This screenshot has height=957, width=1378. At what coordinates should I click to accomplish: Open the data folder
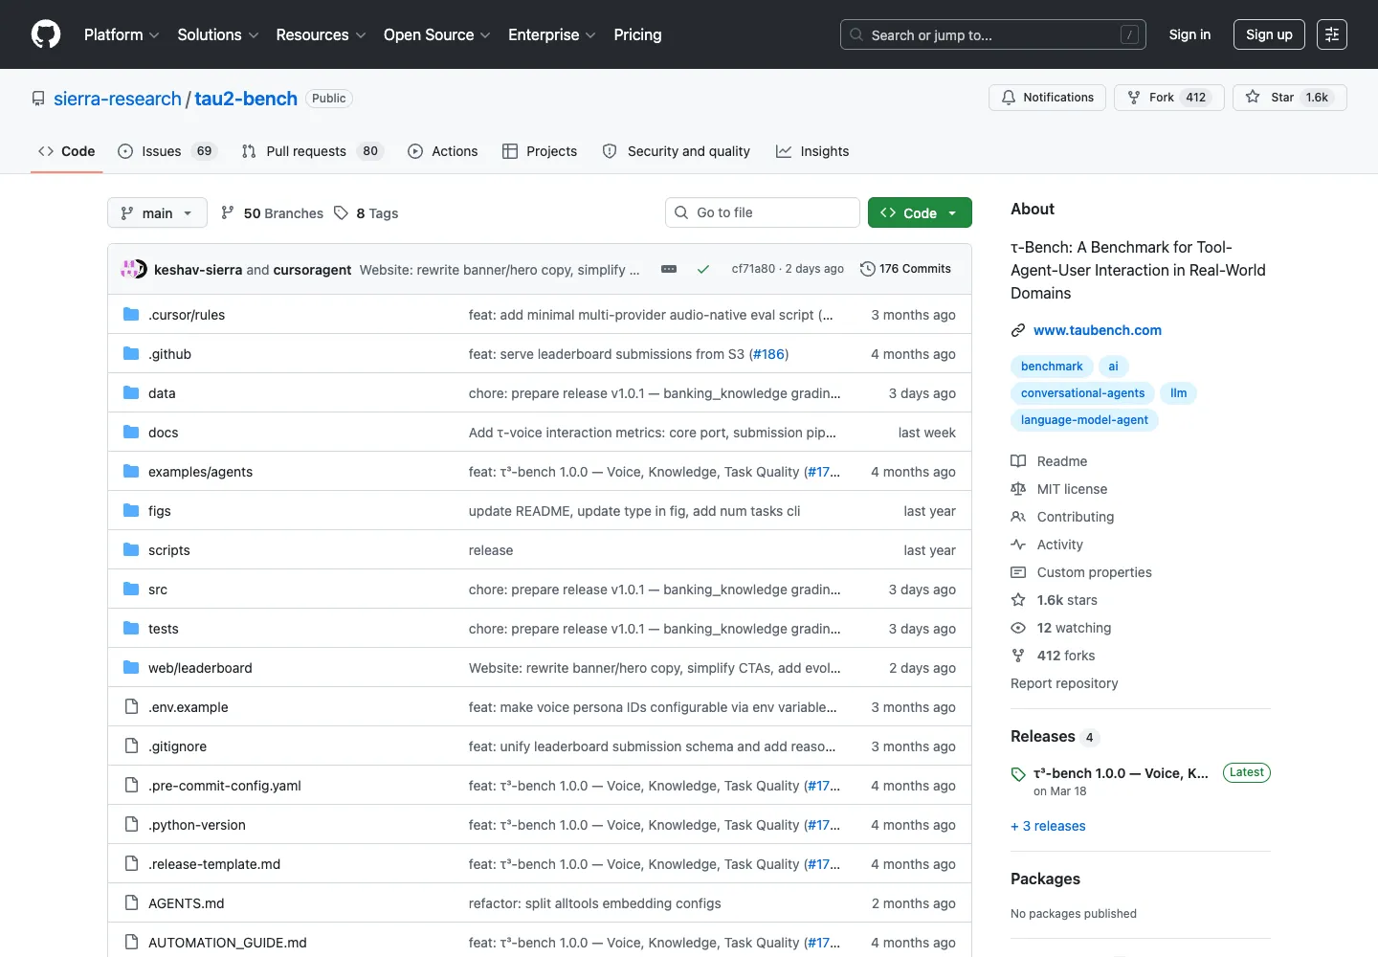click(x=162, y=393)
